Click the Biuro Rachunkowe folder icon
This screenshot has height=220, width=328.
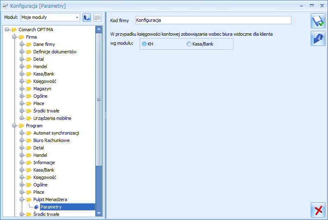(x=29, y=140)
